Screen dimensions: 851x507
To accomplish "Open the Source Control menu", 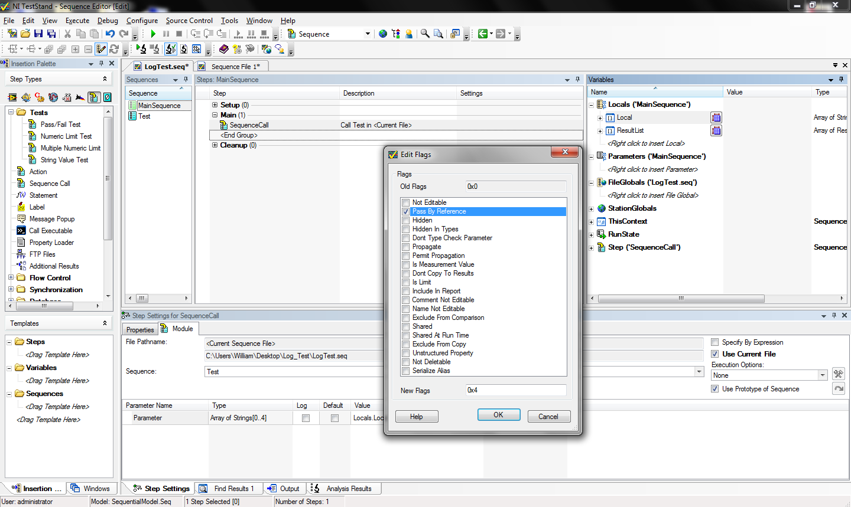I will click(x=189, y=20).
